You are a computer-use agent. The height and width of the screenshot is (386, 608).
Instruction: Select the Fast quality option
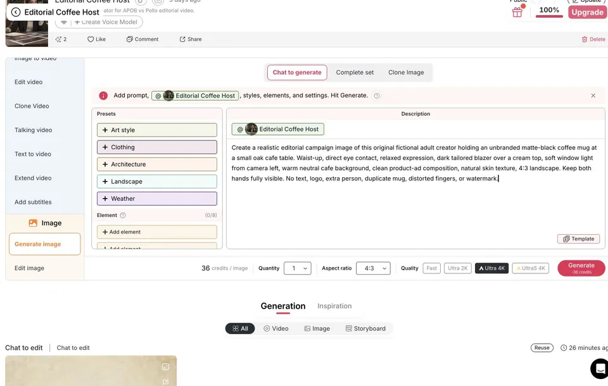(x=431, y=268)
